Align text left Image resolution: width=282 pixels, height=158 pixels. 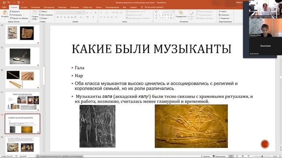click(101, 17)
